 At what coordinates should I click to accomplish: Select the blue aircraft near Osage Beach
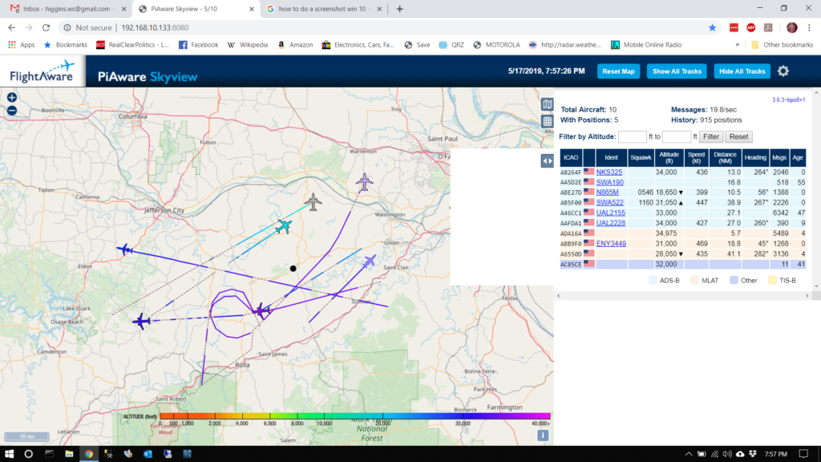pyautogui.click(x=141, y=321)
